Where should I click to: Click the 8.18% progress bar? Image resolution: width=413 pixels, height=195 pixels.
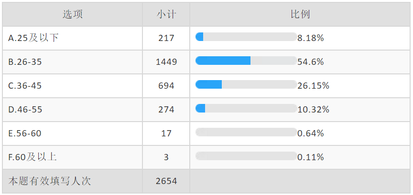tap(246, 37)
